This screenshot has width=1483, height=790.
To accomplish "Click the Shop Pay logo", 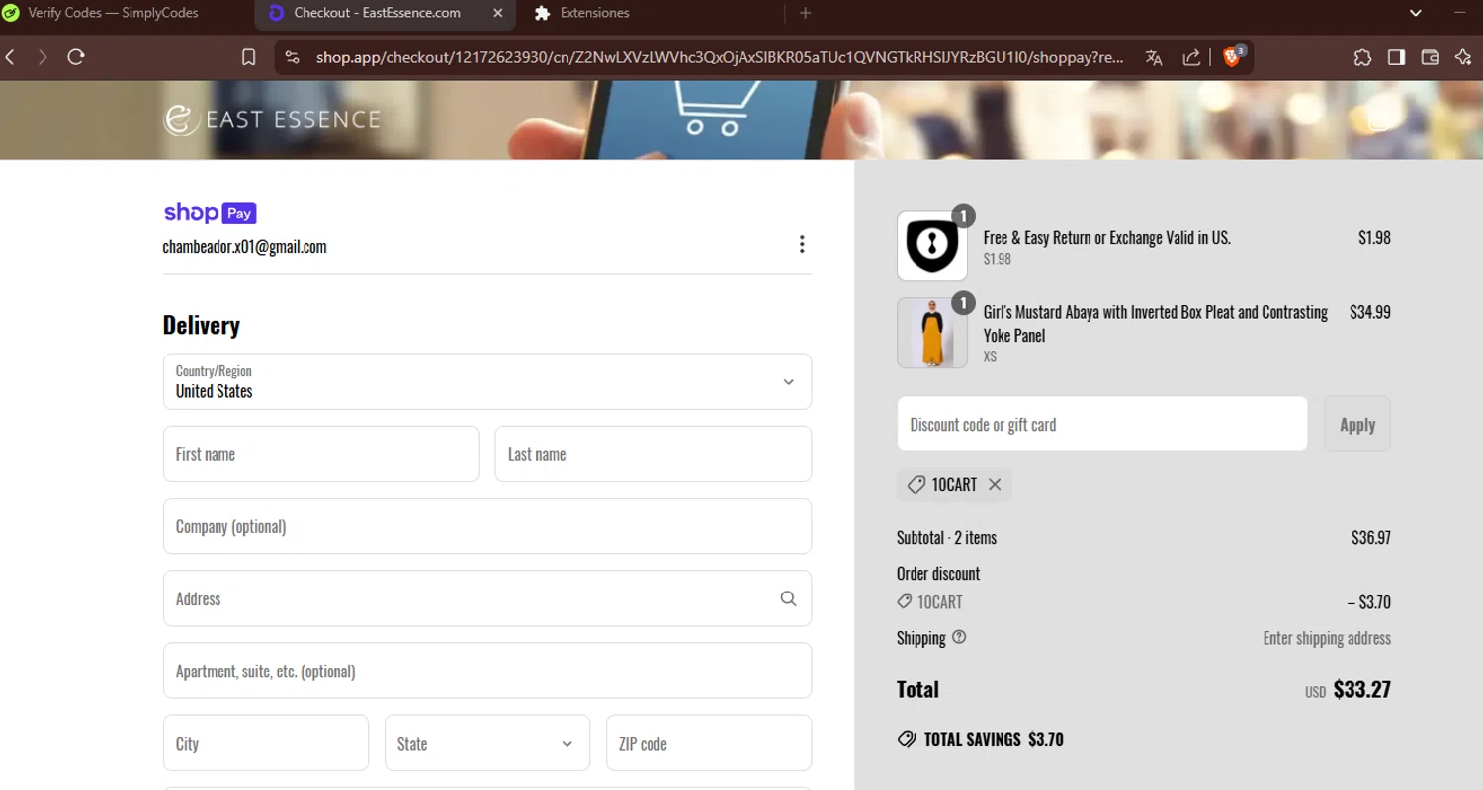I will coord(210,212).
